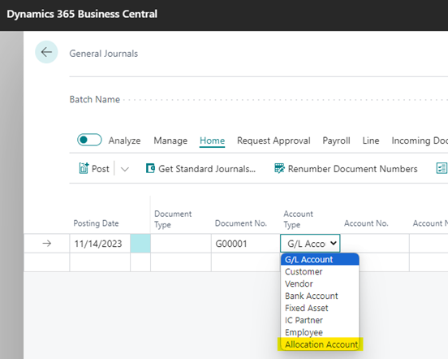This screenshot has height=359, width=448.
Task: Click the Document Type column header
Action: tap(173, 219)
